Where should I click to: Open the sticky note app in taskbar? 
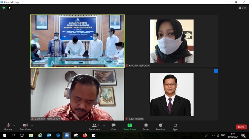pyautogui.click(x=94, y=135)
